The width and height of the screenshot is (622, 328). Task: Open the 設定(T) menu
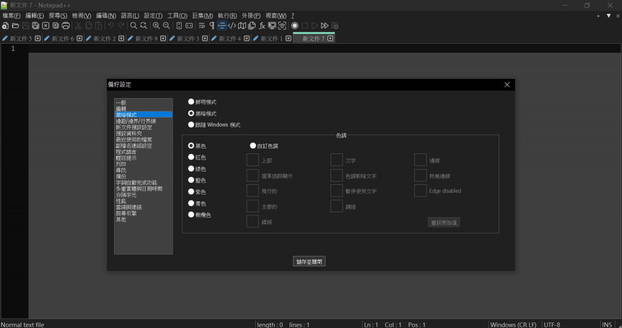[153, 16]
